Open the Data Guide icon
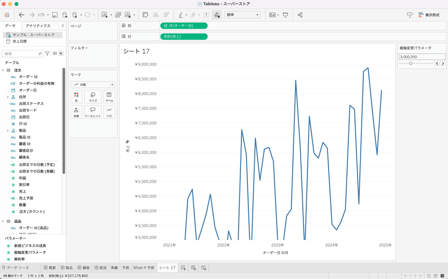This screenshot has width=448, height=279. 410,15
